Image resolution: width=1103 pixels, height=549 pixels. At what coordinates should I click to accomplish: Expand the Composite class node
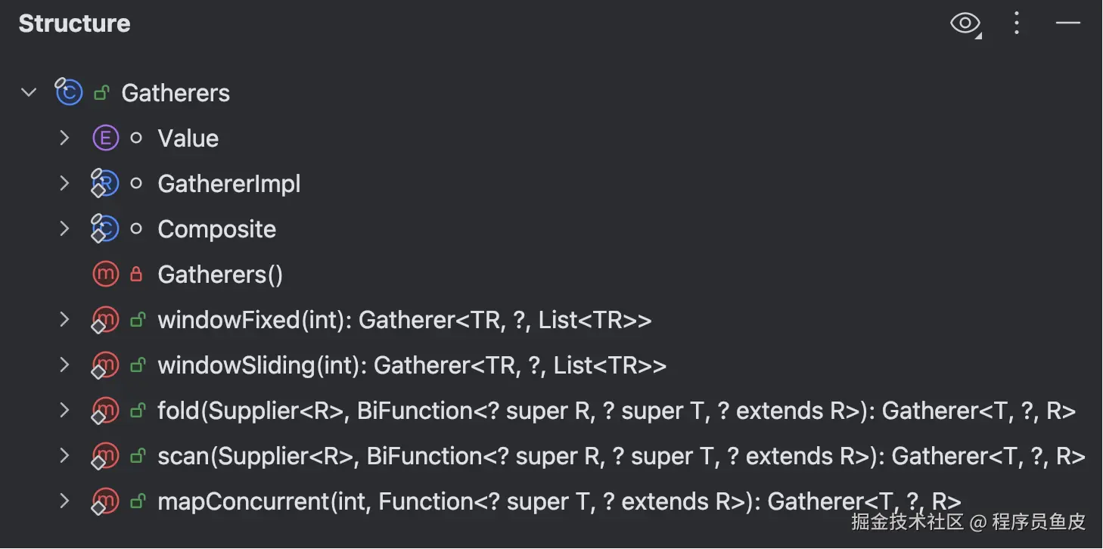tap(64, 229)
